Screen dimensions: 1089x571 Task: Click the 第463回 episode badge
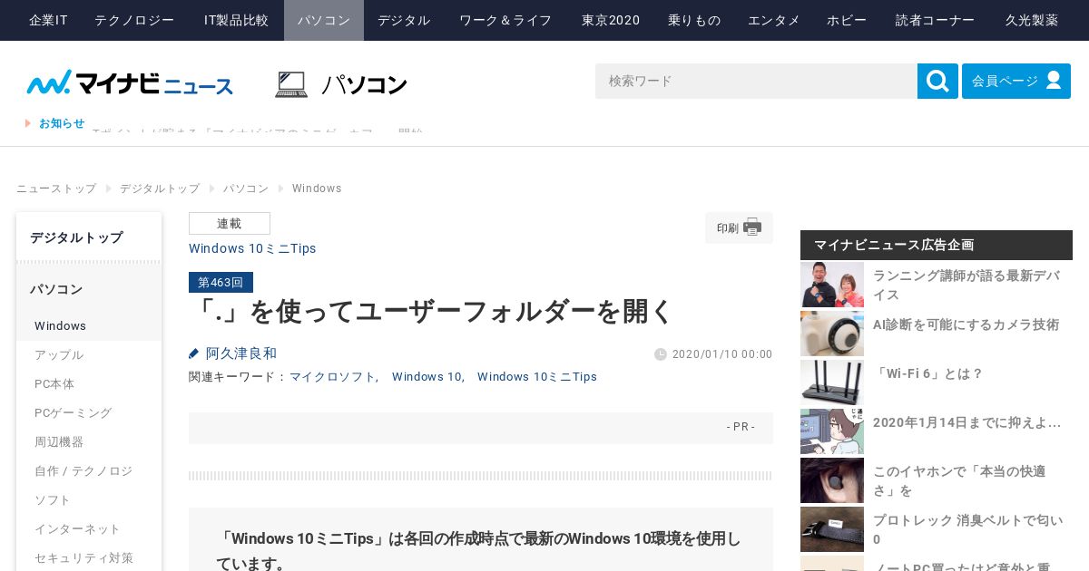tap(221, 282)
